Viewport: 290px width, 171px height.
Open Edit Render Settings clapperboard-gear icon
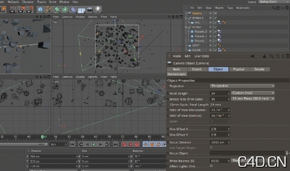click(30, 9)
